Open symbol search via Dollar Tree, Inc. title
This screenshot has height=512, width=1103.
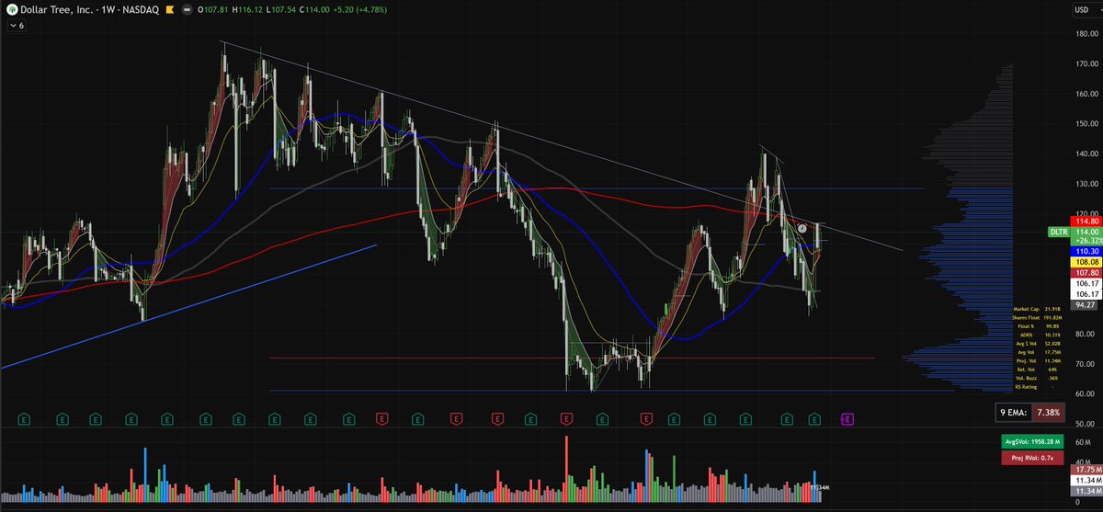pyautogui.click(x=55, y=10)
